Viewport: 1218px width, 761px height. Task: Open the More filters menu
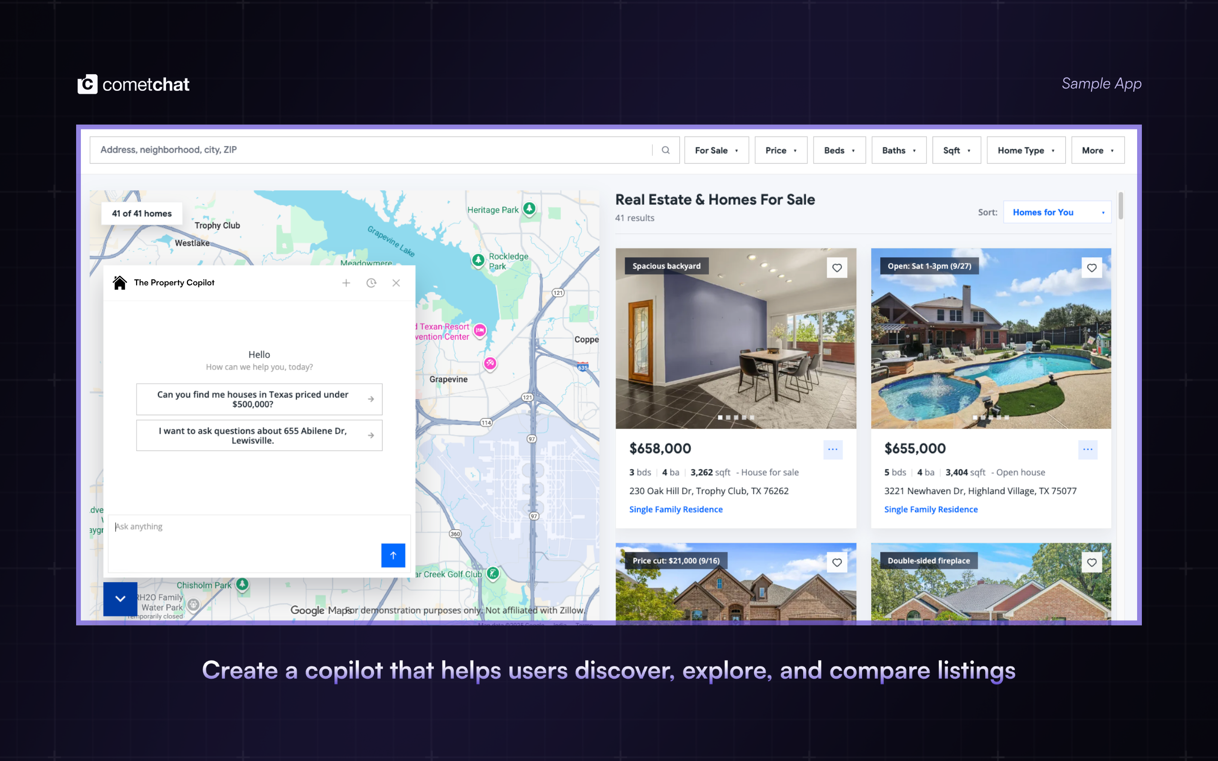click(1097, 149)
